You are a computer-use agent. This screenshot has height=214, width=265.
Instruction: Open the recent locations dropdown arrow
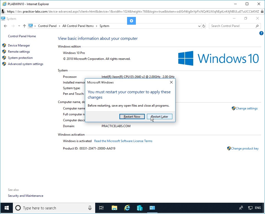pos(19,26)
